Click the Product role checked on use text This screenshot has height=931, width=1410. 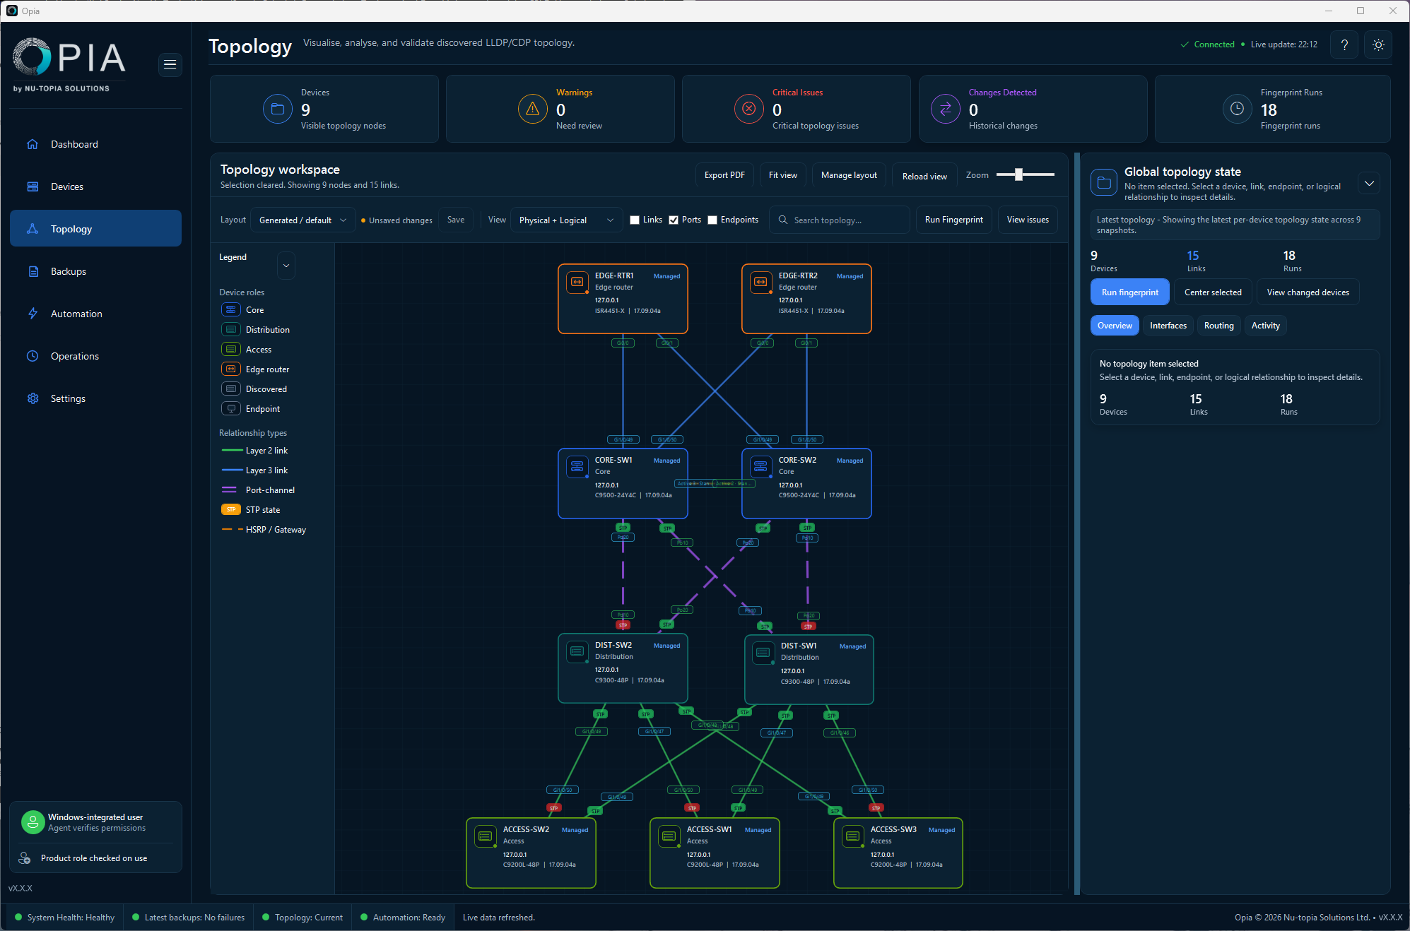pos(94,858)
